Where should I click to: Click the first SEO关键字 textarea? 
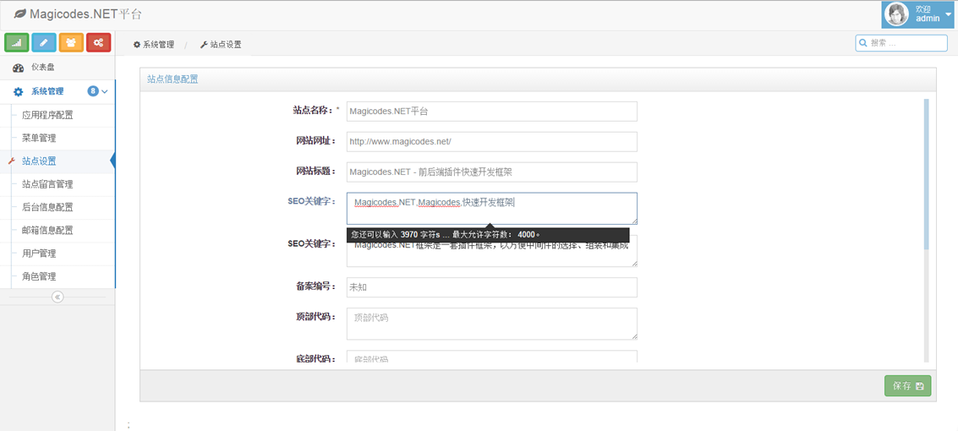pyautogui.click(x=492, y=208)
